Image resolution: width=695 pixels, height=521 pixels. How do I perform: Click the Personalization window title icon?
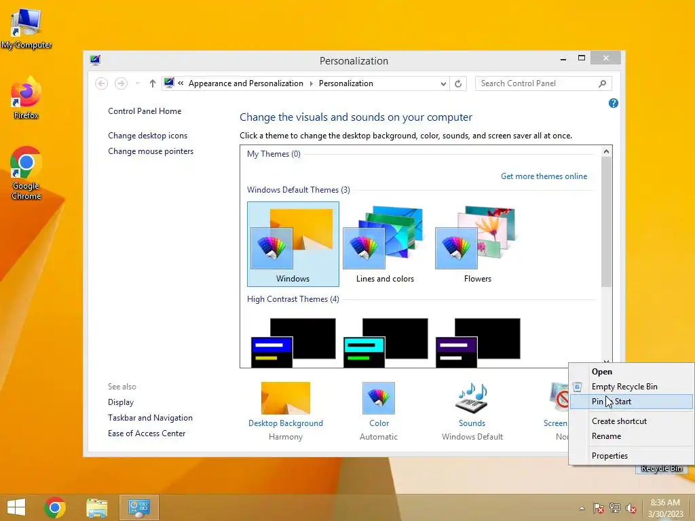(95, 60)
